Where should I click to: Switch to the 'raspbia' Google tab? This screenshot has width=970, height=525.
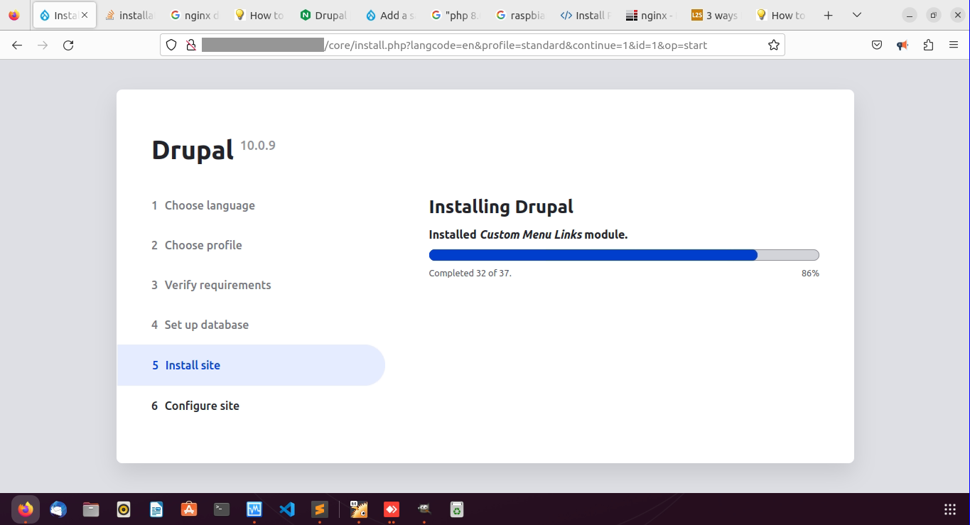[520, 15]
